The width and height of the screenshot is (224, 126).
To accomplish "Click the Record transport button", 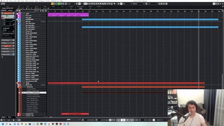I will click(x=132, y=120).
